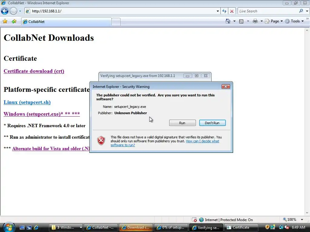Open the search provider dropdown arrow

tap(307, 11)
